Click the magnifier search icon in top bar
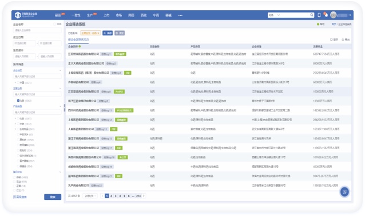 [x=311, y=15]
